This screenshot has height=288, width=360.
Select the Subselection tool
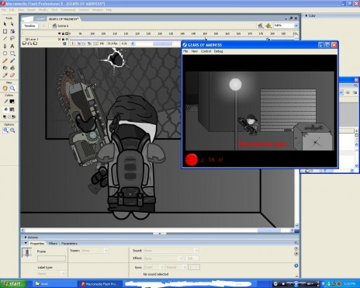click(12, 24)
